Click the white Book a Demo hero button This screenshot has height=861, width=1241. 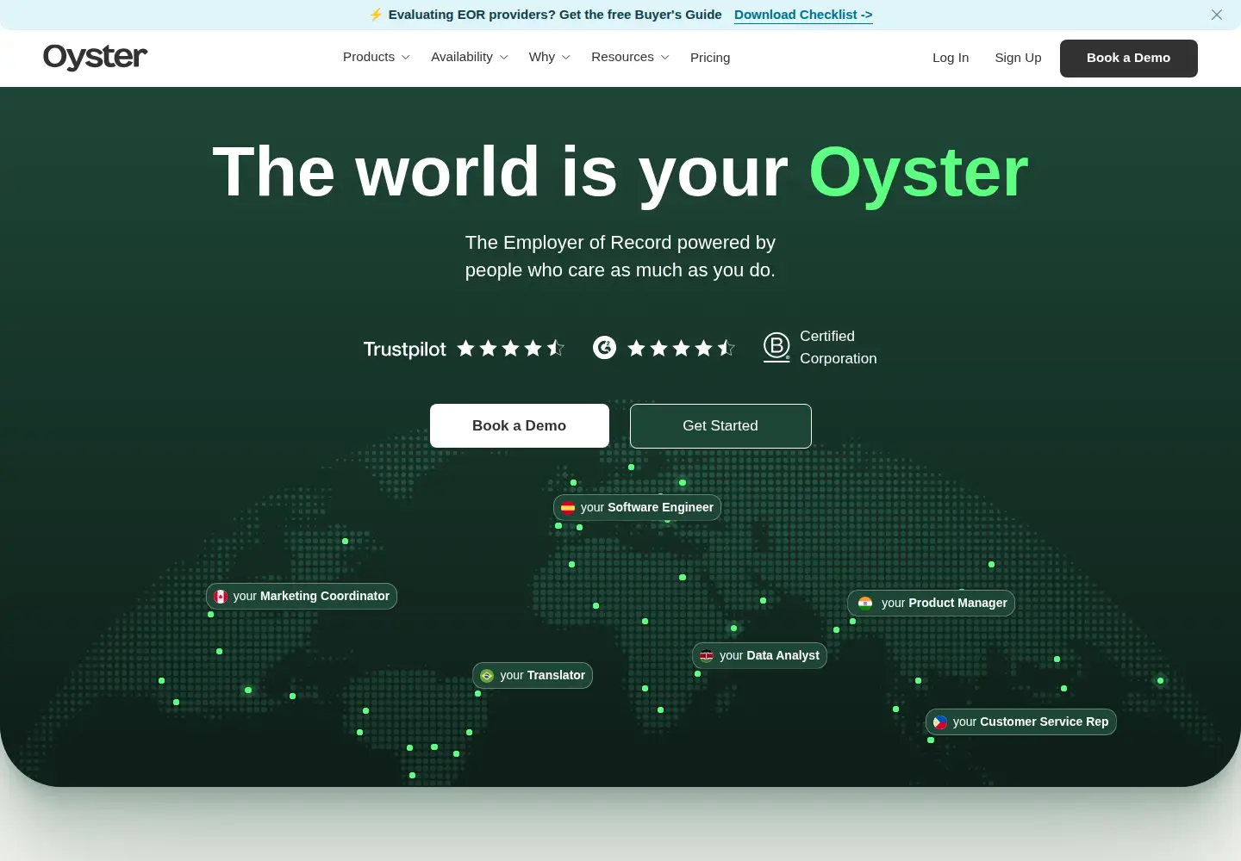[520, 425]
